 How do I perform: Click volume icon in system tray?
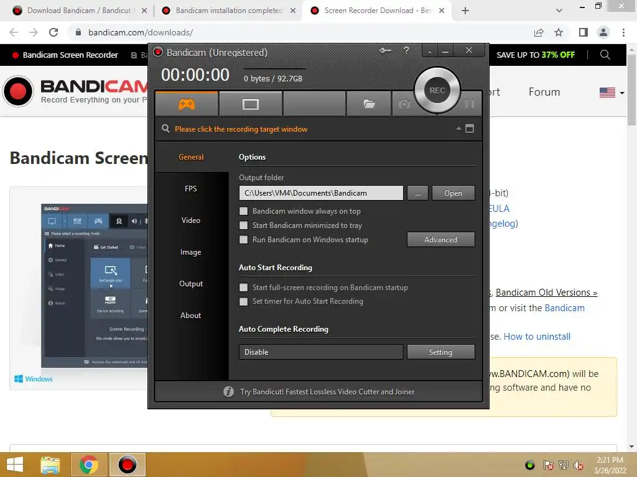(579, 465)
